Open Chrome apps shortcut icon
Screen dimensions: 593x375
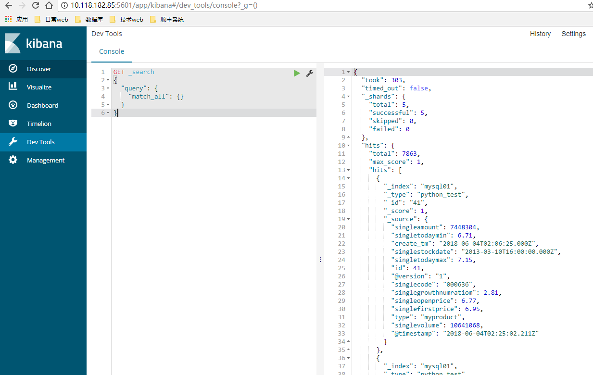pos(8,19)
